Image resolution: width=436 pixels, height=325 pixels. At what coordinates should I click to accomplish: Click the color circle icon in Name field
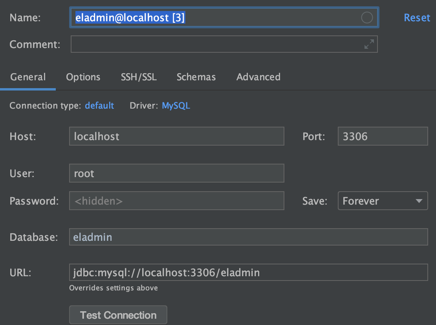point(367,18)
